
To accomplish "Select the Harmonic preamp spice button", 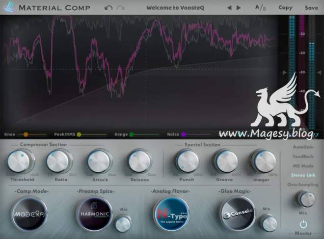I will pyautogui.click(x=95, y=214).
